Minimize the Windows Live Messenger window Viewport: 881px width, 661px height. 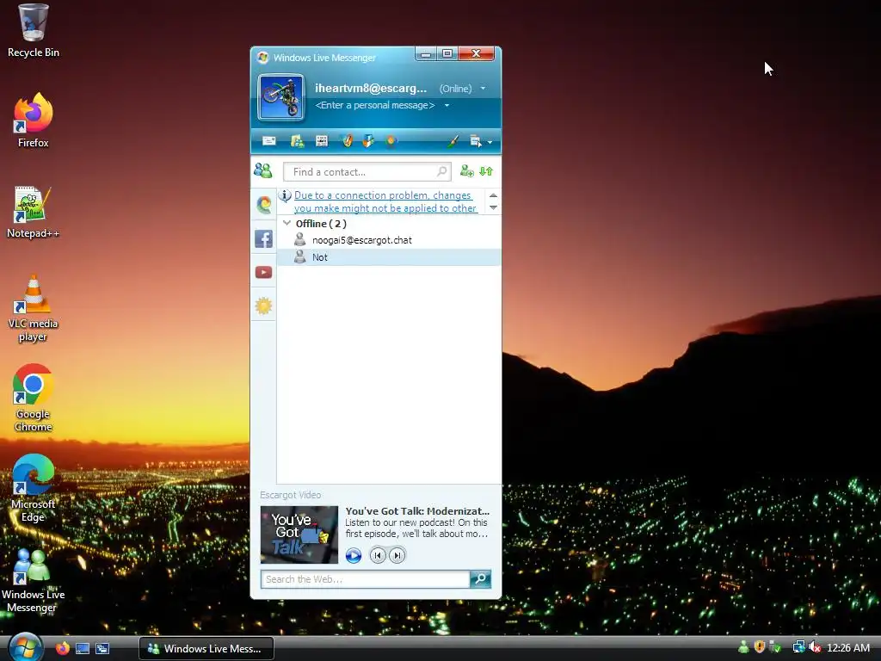(x=426, y=54)
